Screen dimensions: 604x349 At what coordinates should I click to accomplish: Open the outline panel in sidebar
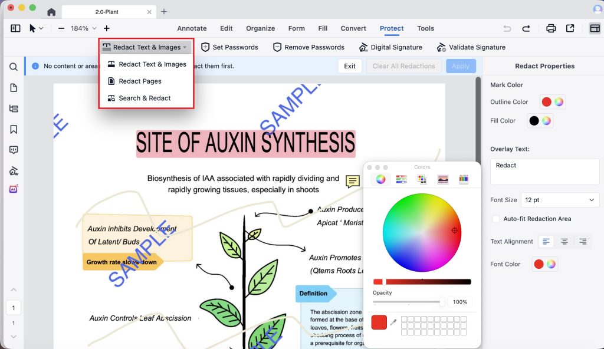point(14,108)
